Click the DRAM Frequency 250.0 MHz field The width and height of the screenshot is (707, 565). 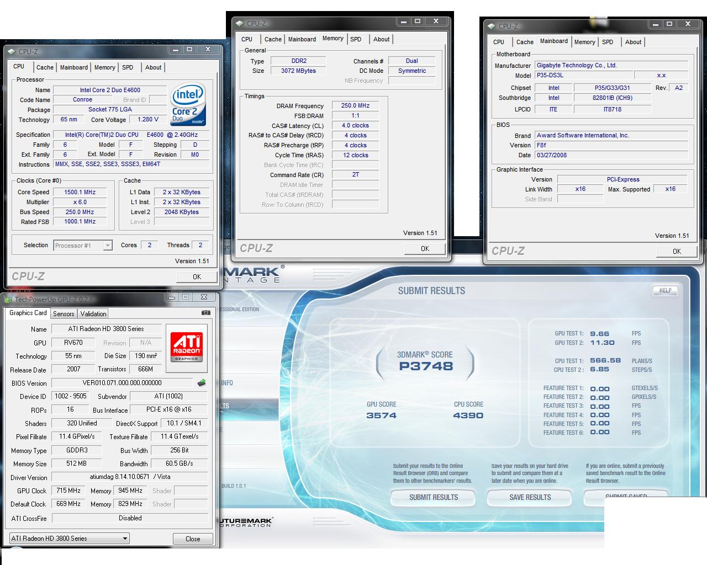[x=355, y=105]
